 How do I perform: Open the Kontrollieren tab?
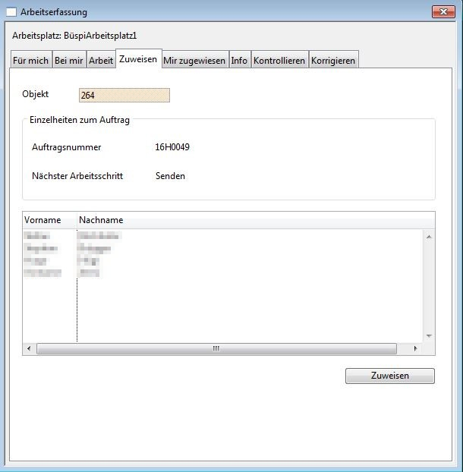pos(279,61)
